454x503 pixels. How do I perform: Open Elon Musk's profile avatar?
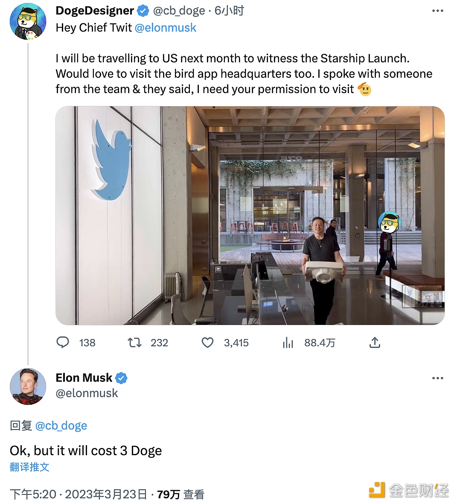pos(28,386)
